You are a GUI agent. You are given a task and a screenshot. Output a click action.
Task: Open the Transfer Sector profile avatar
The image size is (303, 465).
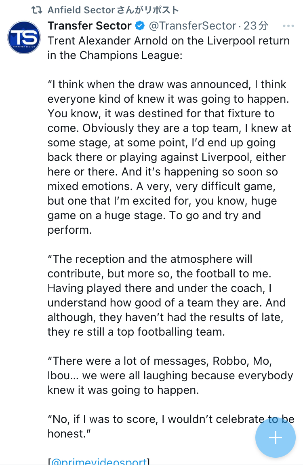coord(24,38)
